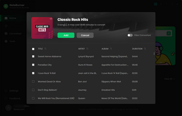Open Feedback from the sidebar
This screenshot has width=182, height=116.
[x=15, y=99]
